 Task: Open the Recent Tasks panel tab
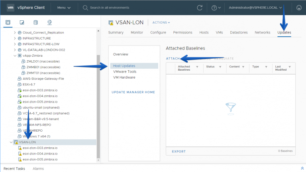[14, 168]
